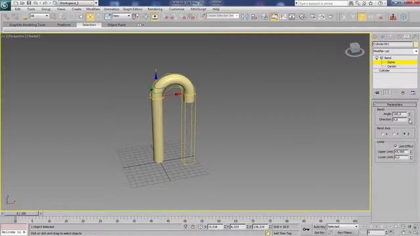Open Render Setup icon
The width and height of the screenshot is (420, 236).
(x=312, y=17)
